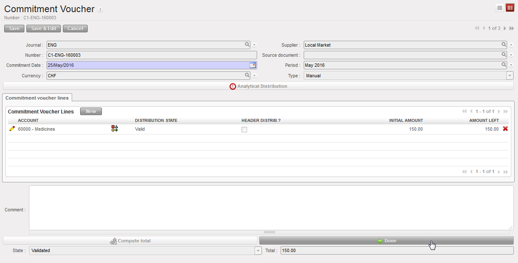This screenshot has width=518, height=263.
Task: Click the Journal search magnifier icon
Action: click(247, 45)
